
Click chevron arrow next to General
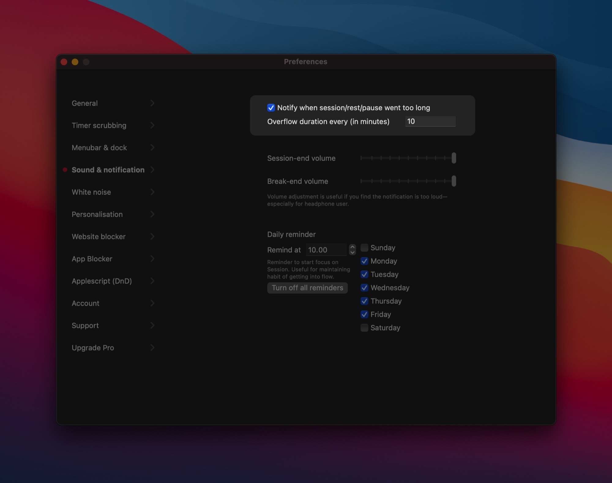click(x=152, y=103)
